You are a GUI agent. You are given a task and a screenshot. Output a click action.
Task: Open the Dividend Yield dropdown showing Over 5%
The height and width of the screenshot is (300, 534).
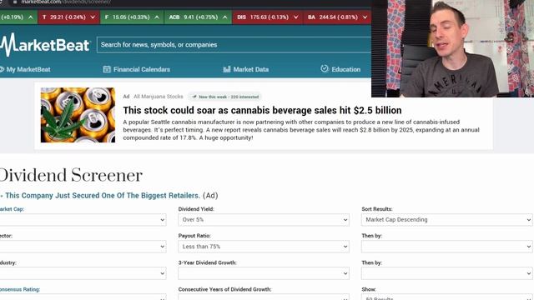tap(264, 220)
